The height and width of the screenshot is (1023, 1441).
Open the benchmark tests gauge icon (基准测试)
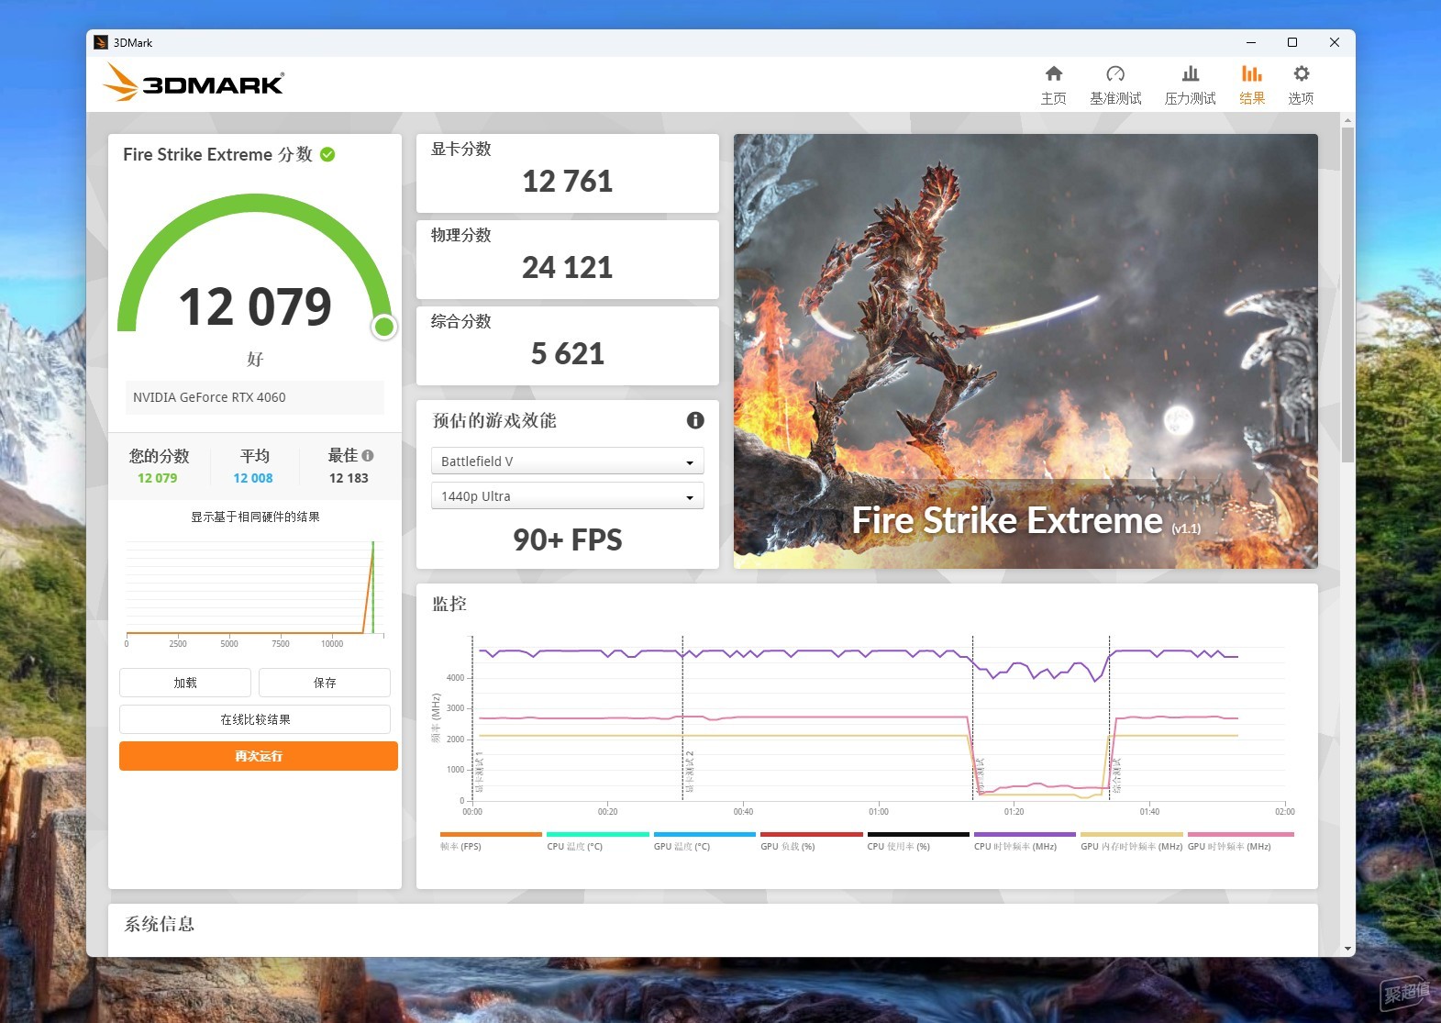pos(1114,74)
